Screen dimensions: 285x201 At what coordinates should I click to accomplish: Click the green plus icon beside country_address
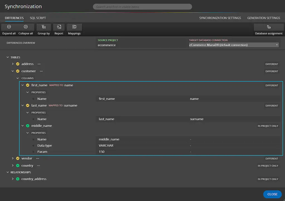pos(18,179)
